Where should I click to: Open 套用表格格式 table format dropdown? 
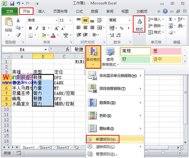point(110,57)
